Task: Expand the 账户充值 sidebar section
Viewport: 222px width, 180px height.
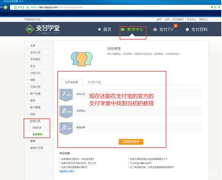Action: 35,94
